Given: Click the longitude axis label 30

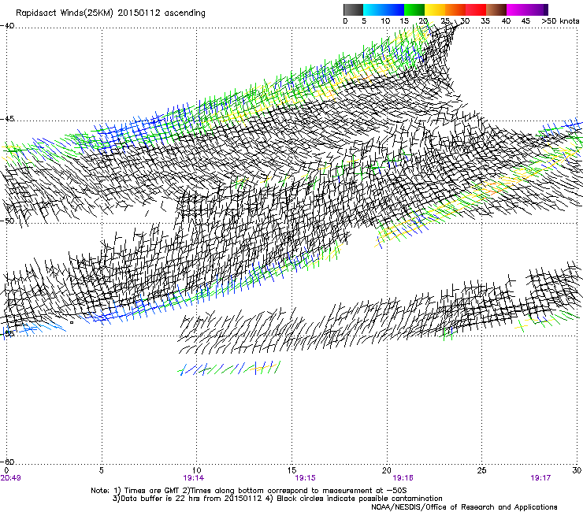Looking at the screenshot, I should tap(577, 470).
